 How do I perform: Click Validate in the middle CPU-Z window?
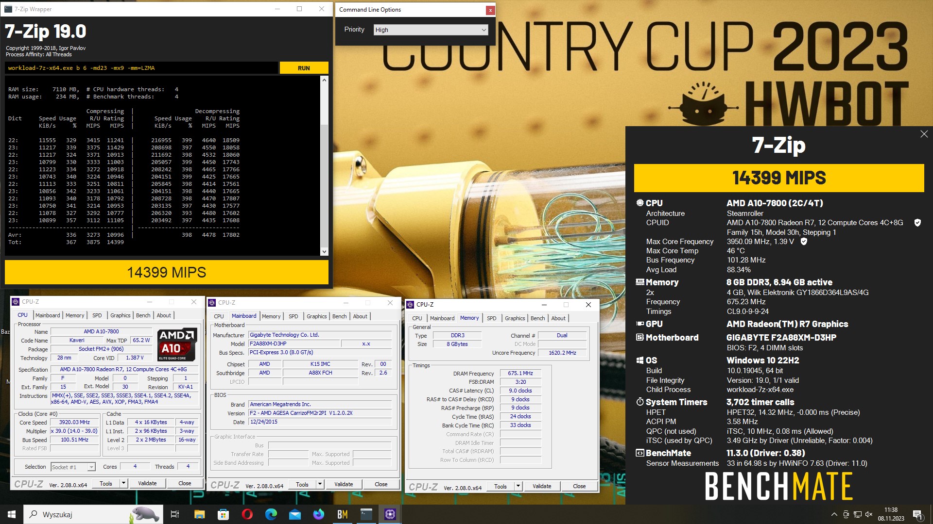(344, 484)
